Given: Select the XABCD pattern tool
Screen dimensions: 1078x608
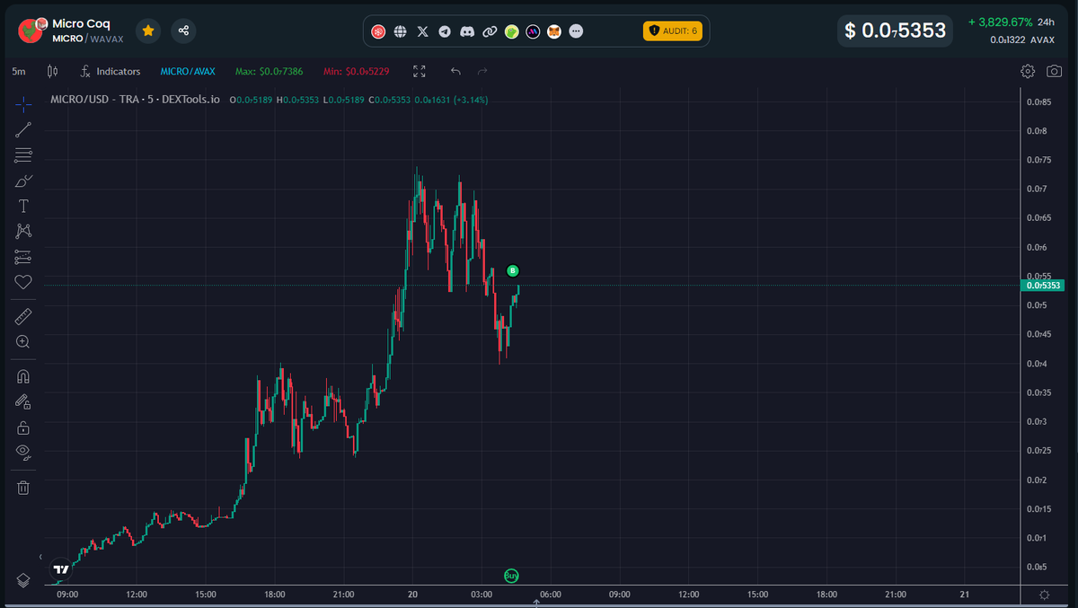Looking at the screenshot, I should (x=22, y=231).
